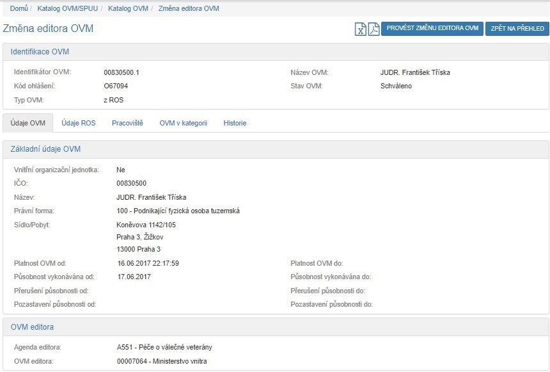550x372 pixels.
Task: Click the Kód ohlášení value O67094
Action: click(116, 86)
